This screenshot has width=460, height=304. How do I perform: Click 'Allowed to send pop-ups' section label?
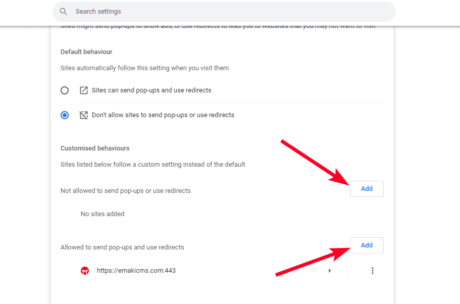click(122, 247)
